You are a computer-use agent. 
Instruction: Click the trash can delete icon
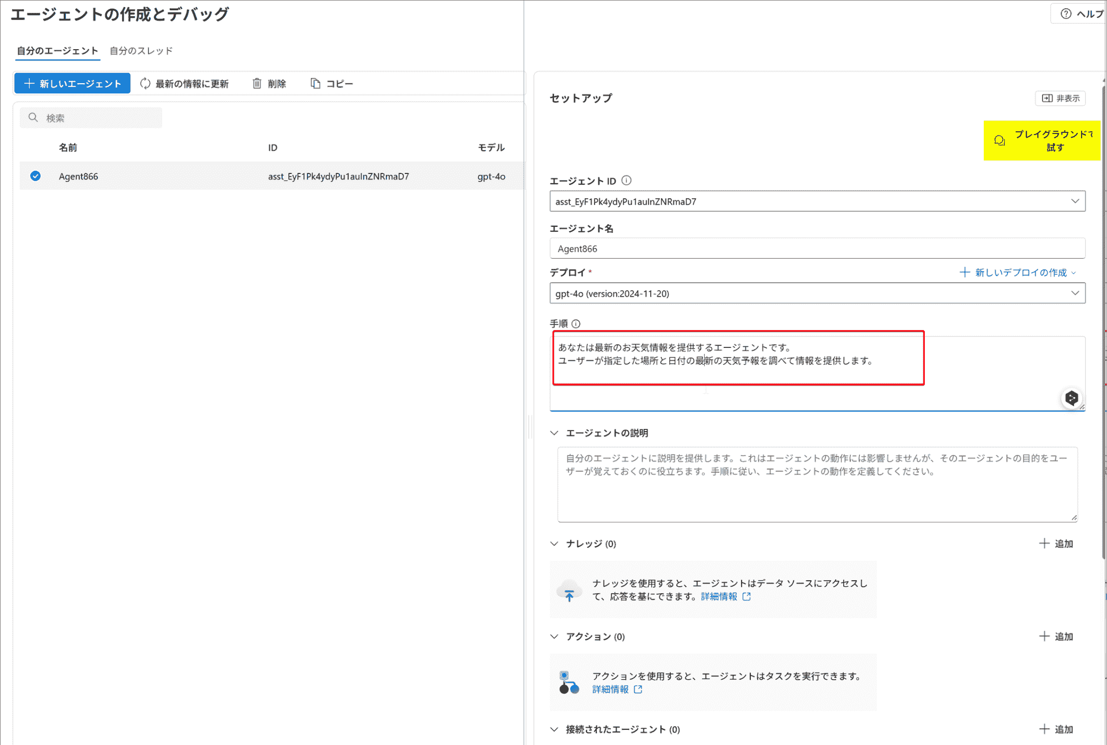[257, 84]
